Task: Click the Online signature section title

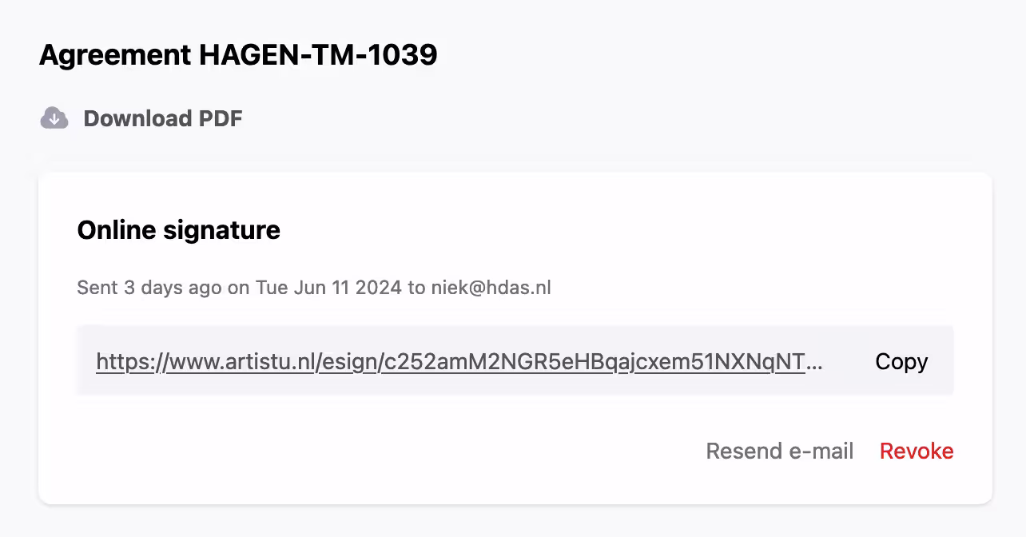Action: 177,230
